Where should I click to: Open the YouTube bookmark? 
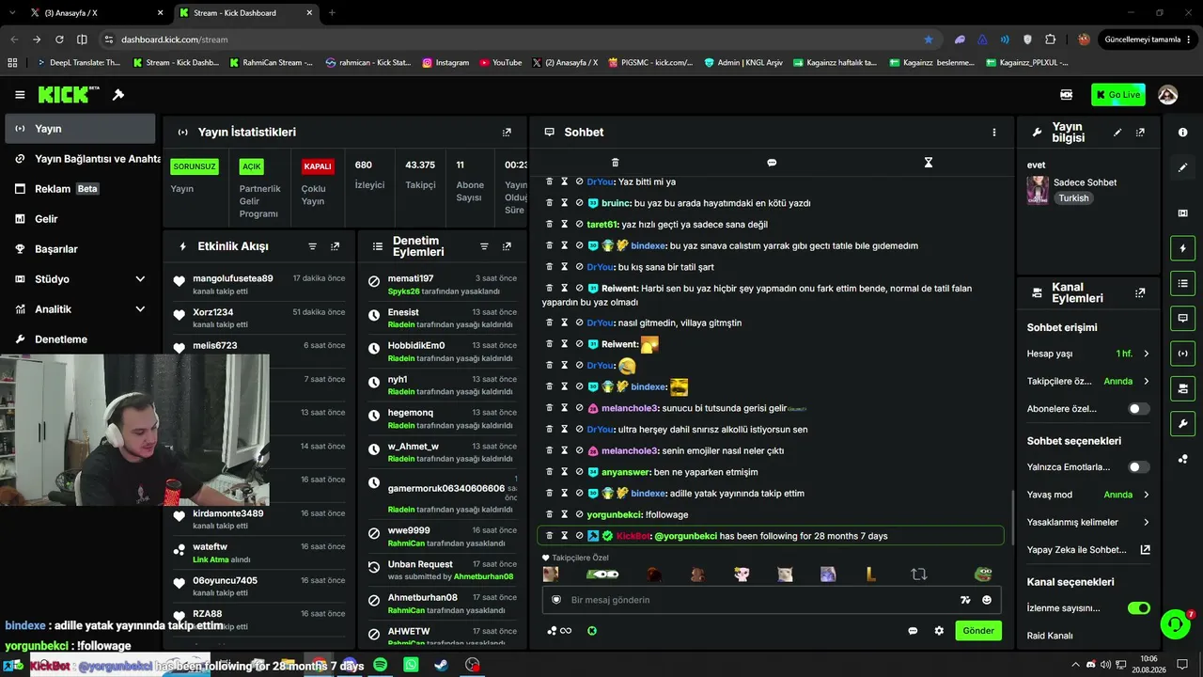tap(501, 63)
